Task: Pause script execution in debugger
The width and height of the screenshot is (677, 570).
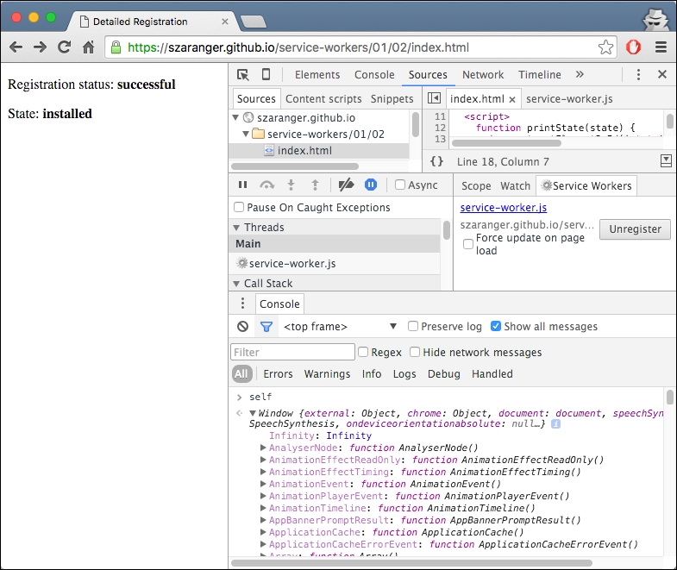Action: click(x=242, y=185)
